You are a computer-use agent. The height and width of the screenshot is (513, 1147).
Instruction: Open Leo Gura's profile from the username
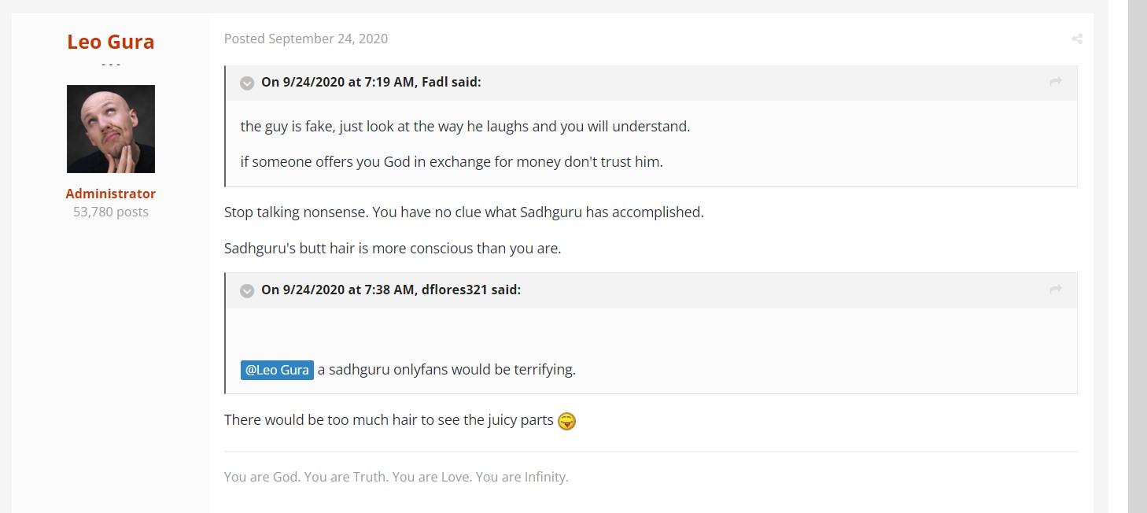[111, 42]
